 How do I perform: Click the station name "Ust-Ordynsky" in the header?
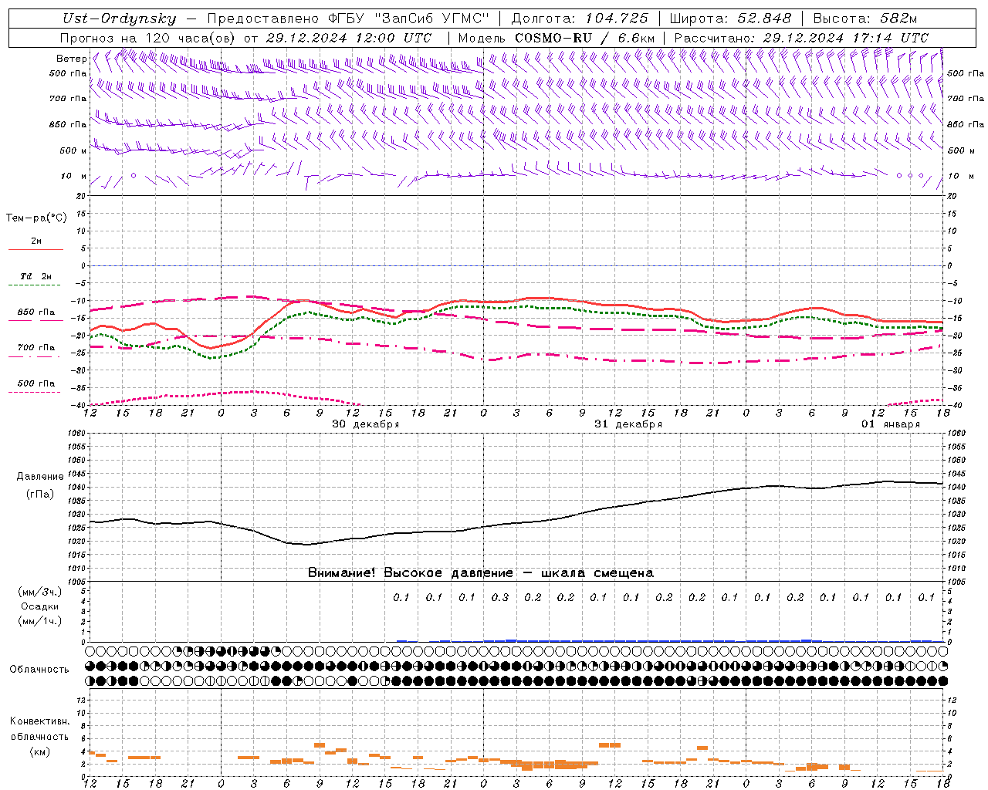[x=120, y=19]
